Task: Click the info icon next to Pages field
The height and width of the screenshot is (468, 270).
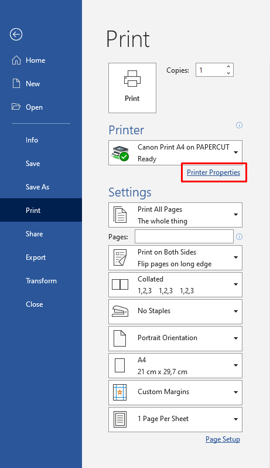Action: (x=239, y=237)
